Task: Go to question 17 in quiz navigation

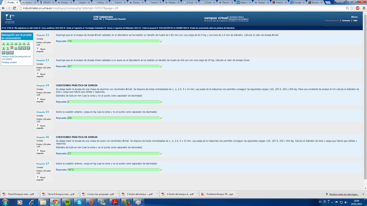Action: point(12,53)
